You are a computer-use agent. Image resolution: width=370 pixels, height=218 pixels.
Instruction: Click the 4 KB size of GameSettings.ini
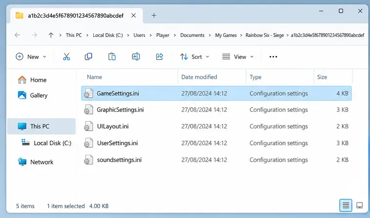[x=342, y=93]
